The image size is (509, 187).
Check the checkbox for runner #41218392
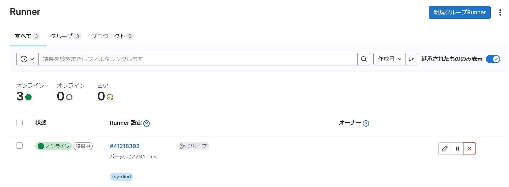[x=19, y=145]
